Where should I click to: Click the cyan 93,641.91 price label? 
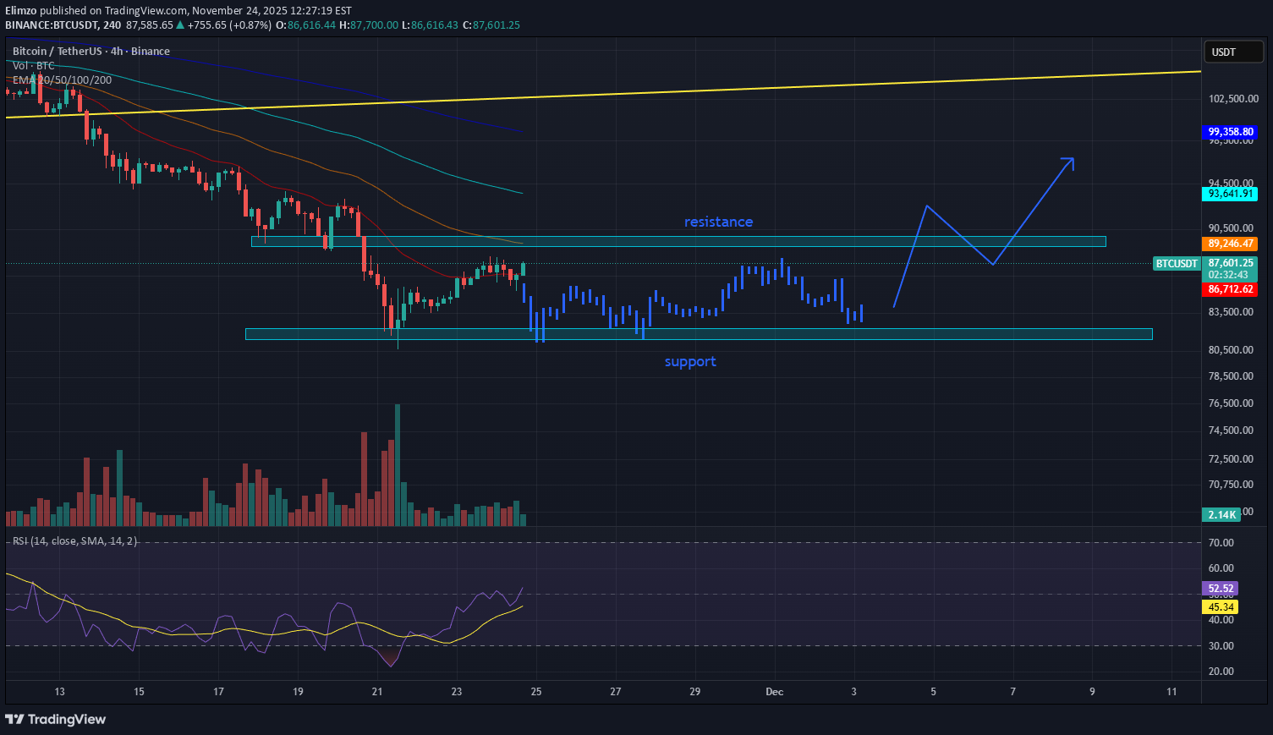pyautogui.click(x=1230, y=194)
